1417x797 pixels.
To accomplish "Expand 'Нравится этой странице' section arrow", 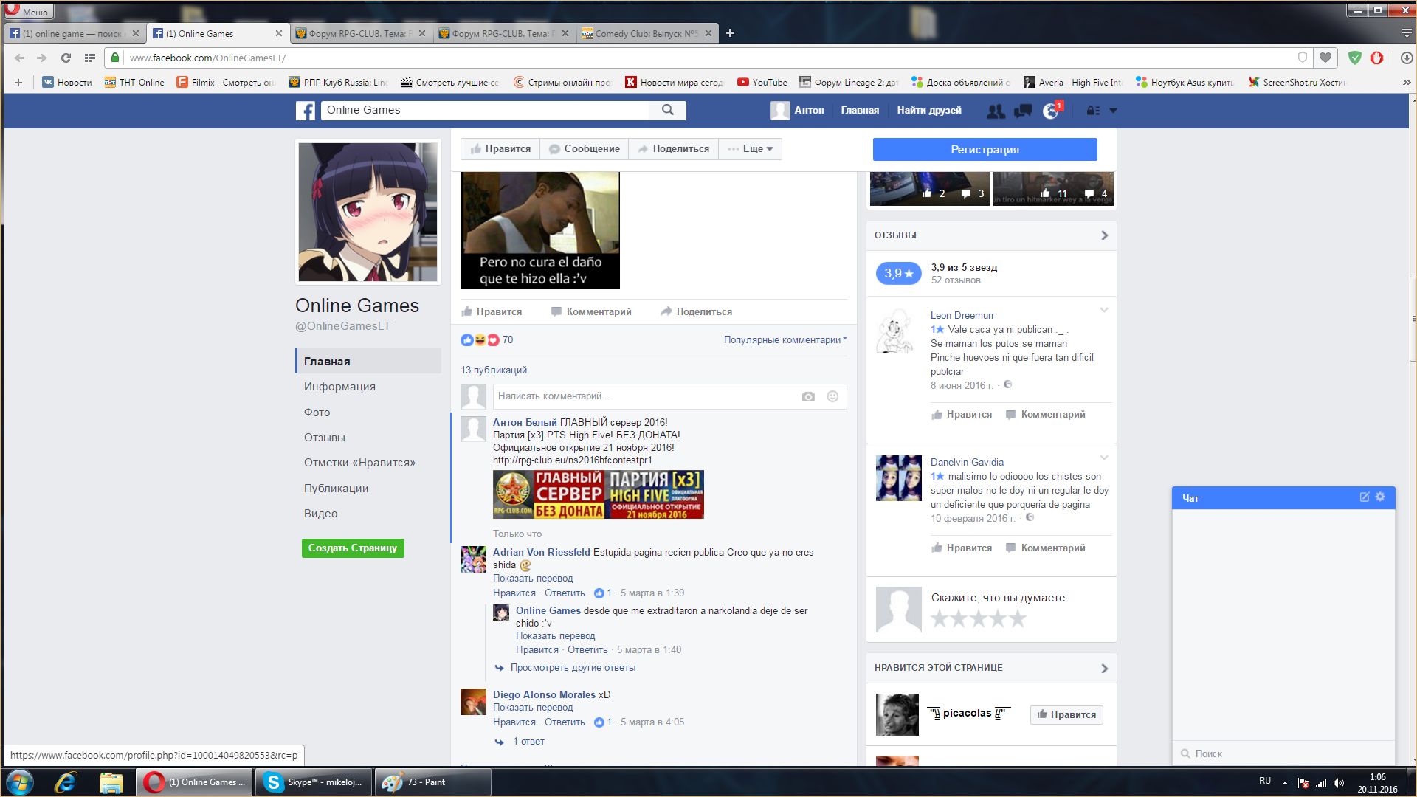I will pos(1104,669).
